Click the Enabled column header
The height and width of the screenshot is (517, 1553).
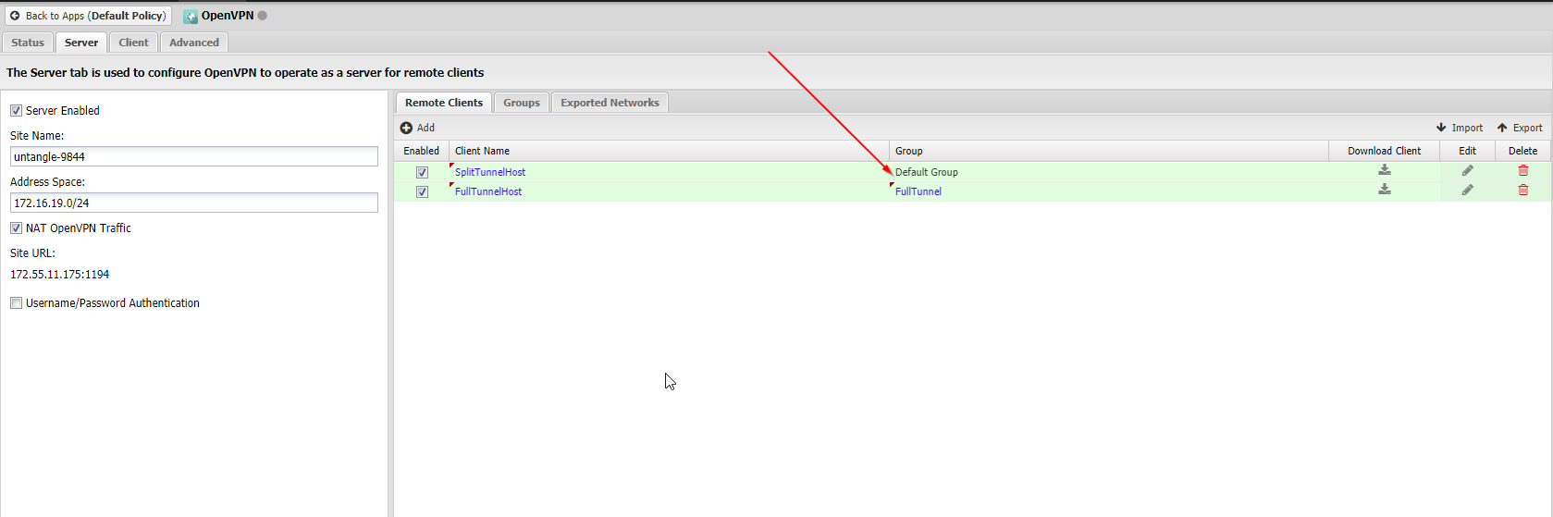pos(422,151)
